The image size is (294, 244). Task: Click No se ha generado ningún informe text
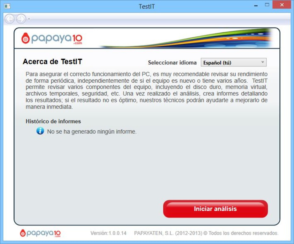[x=92, y=131]
